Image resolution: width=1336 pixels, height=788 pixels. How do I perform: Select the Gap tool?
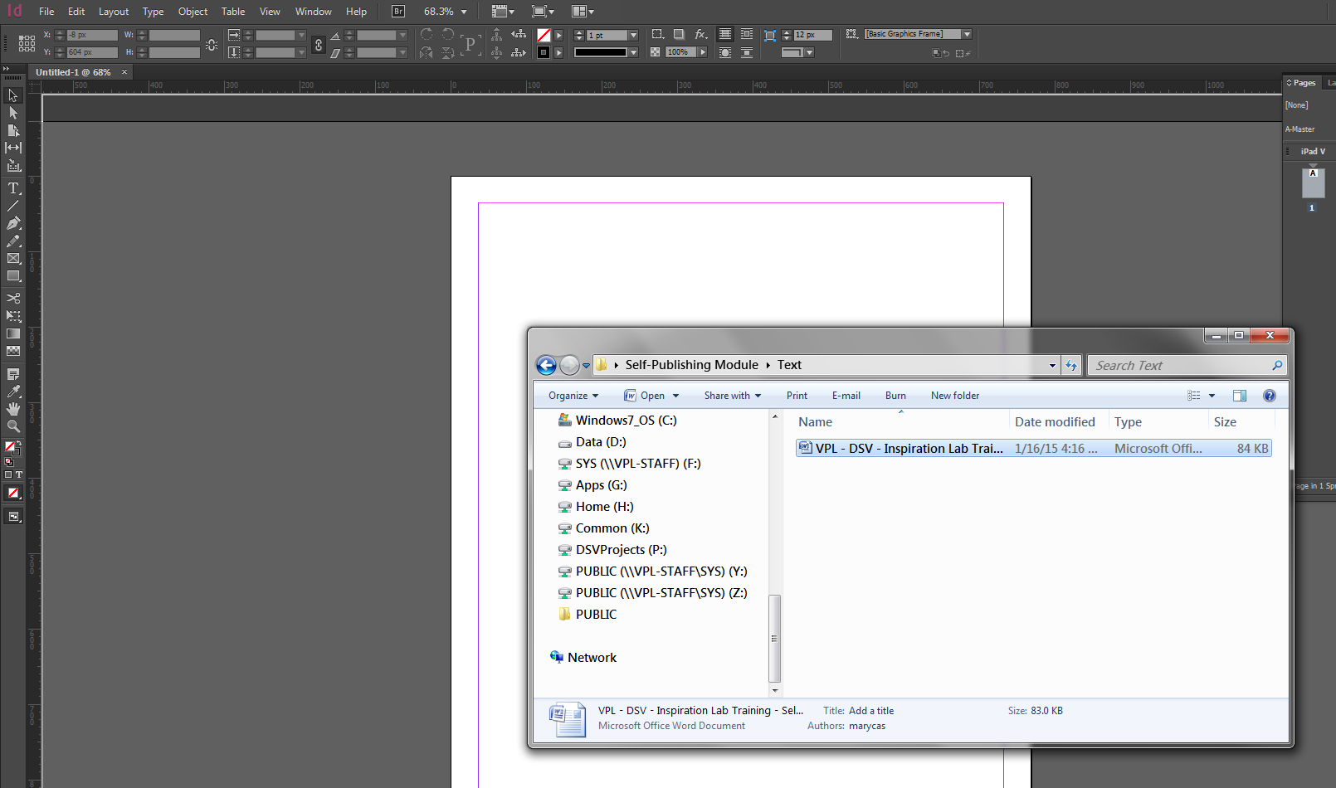pyautogui.click(x=13, y=148)
